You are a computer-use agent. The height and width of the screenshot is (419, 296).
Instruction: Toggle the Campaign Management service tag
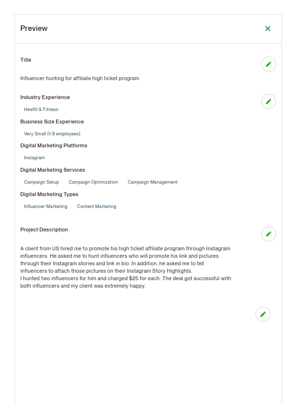point(153,182)
